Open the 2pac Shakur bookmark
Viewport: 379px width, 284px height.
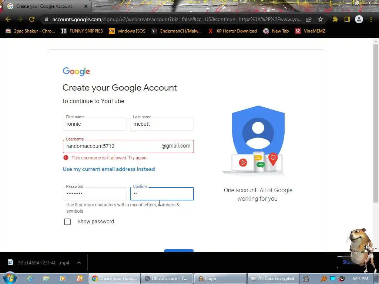click(x=30, y=31)
